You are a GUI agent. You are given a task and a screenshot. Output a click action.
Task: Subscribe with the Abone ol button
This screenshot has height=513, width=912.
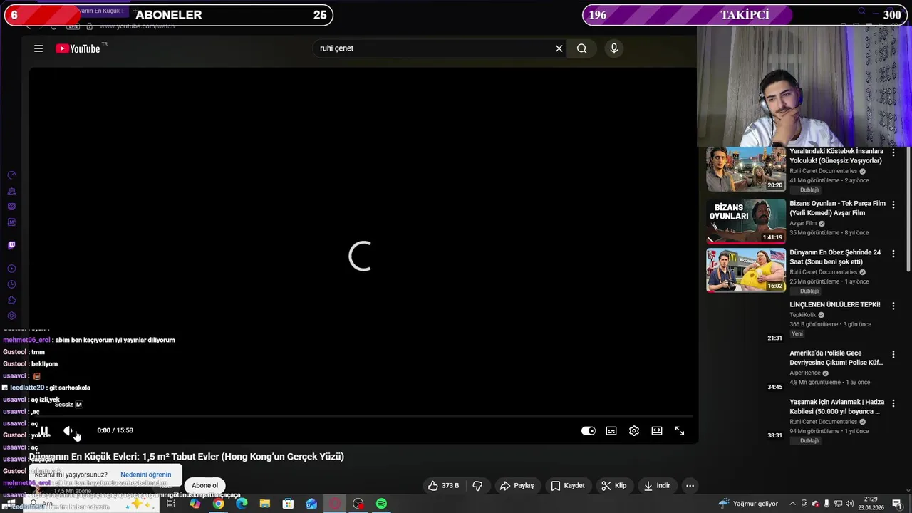pyautogui.click(x=205, y=486)
